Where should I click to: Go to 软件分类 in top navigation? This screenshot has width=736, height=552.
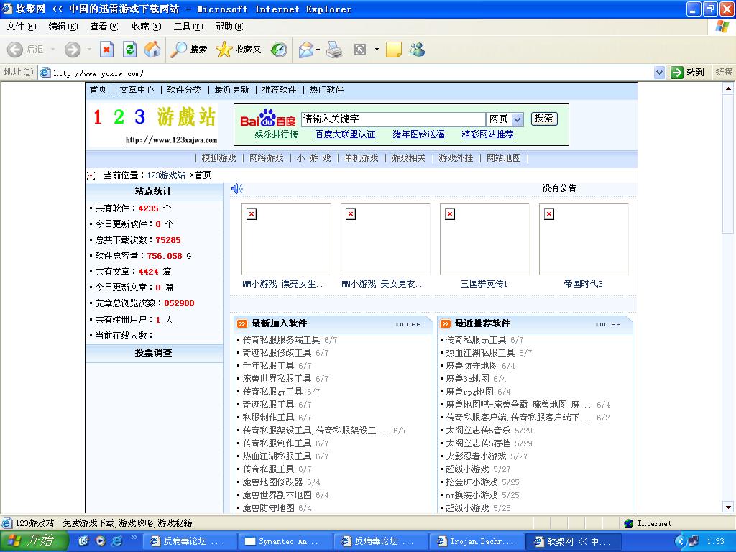pos(184,90)
